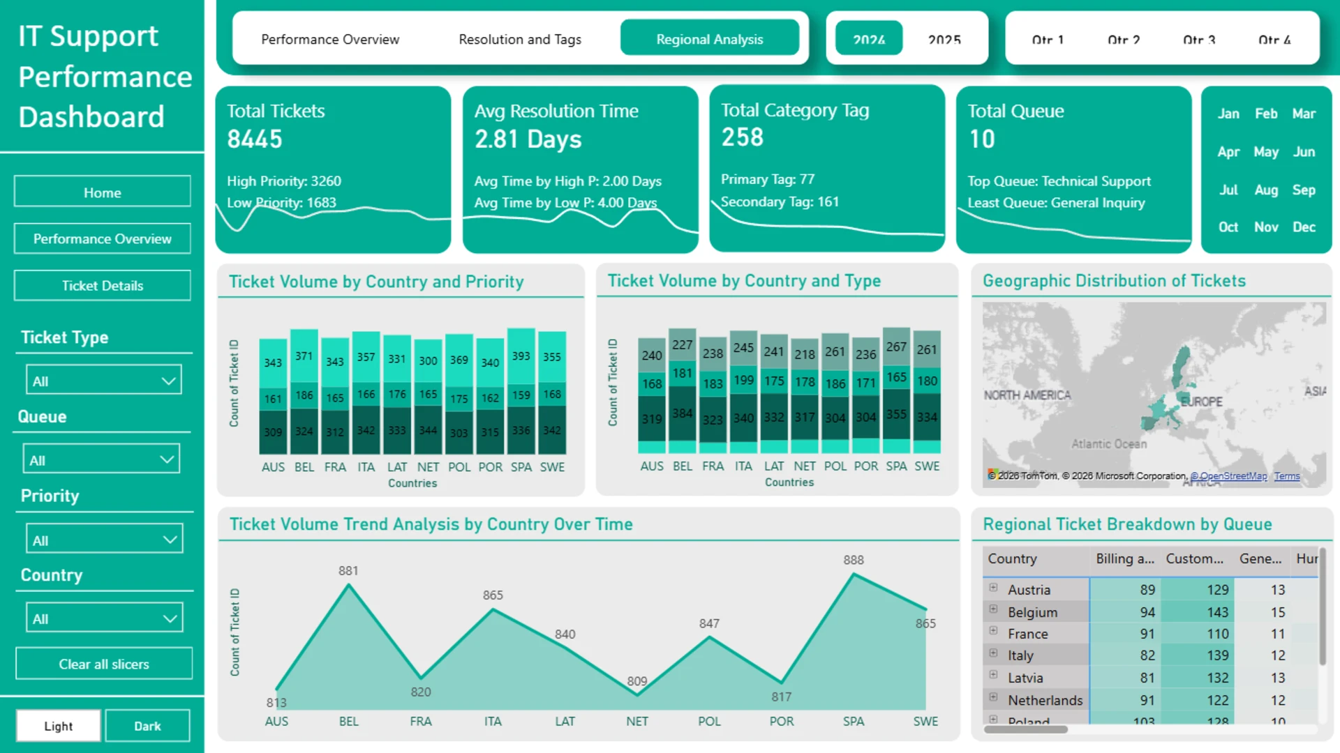Screen dimensions: 1340x753
Task: Open the OpenStreetMap link on map
Action: [1228, 476]
